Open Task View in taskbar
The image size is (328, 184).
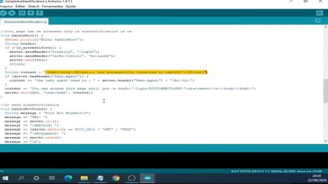(x=52, y=178)
